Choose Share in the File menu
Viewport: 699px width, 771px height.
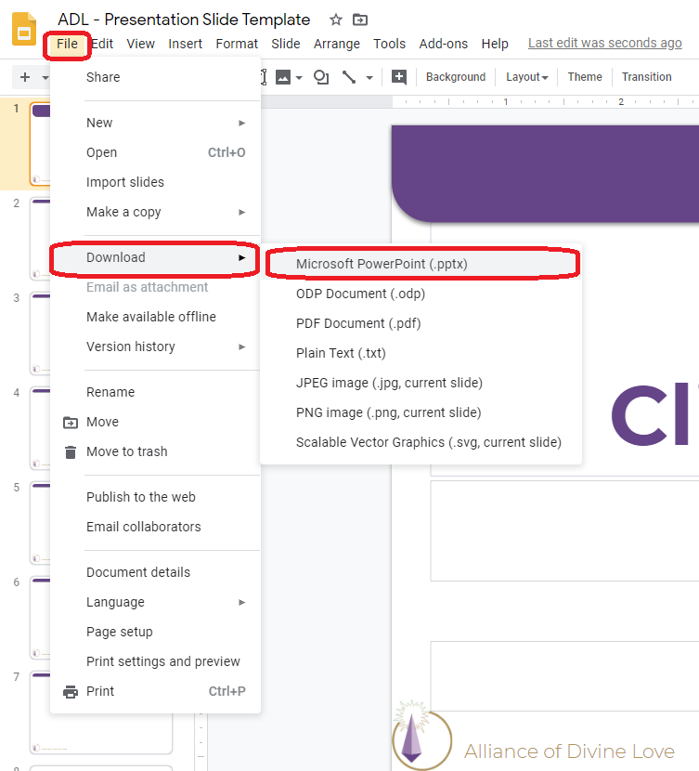(x=155, y=77)
